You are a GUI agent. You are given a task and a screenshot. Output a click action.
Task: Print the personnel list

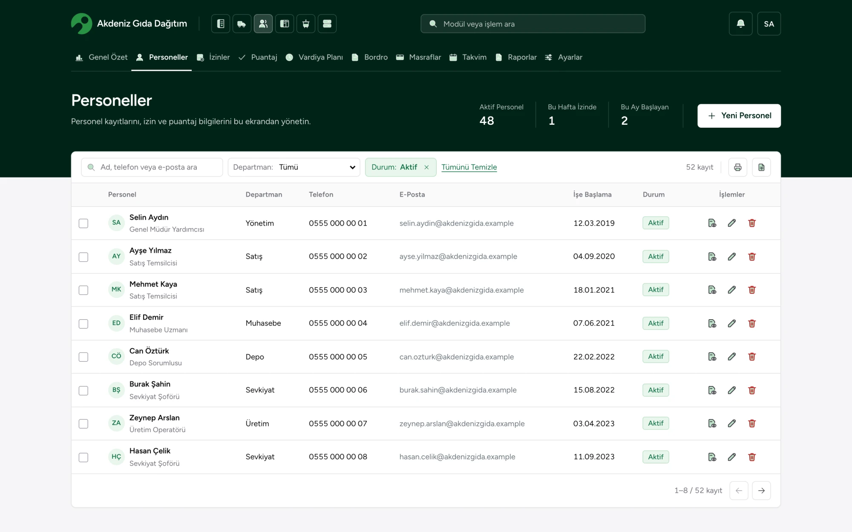coord(738,167)
